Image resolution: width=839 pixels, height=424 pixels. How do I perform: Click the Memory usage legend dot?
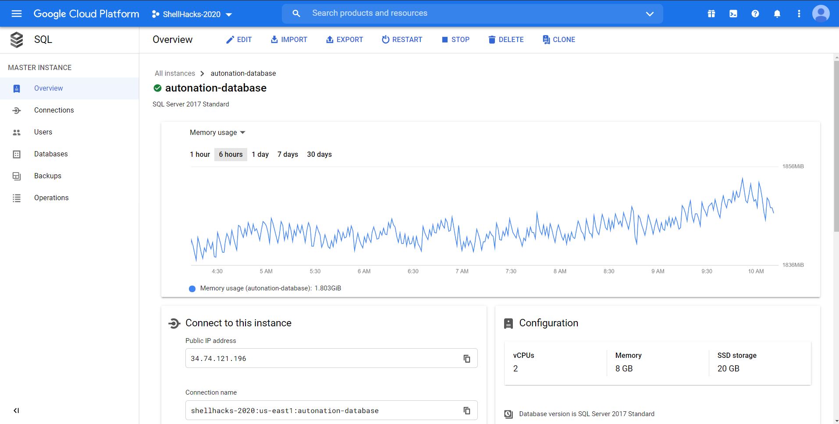coord(192,289)
